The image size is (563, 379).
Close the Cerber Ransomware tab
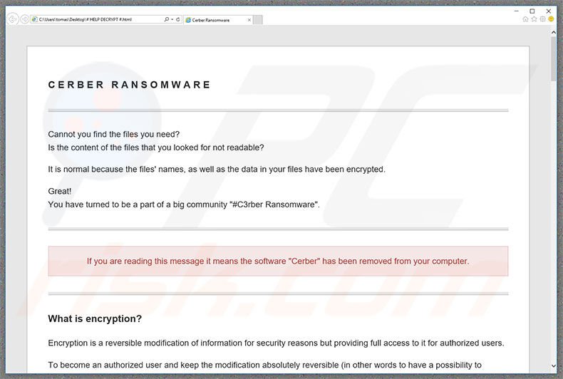click(x=249, y=20)
